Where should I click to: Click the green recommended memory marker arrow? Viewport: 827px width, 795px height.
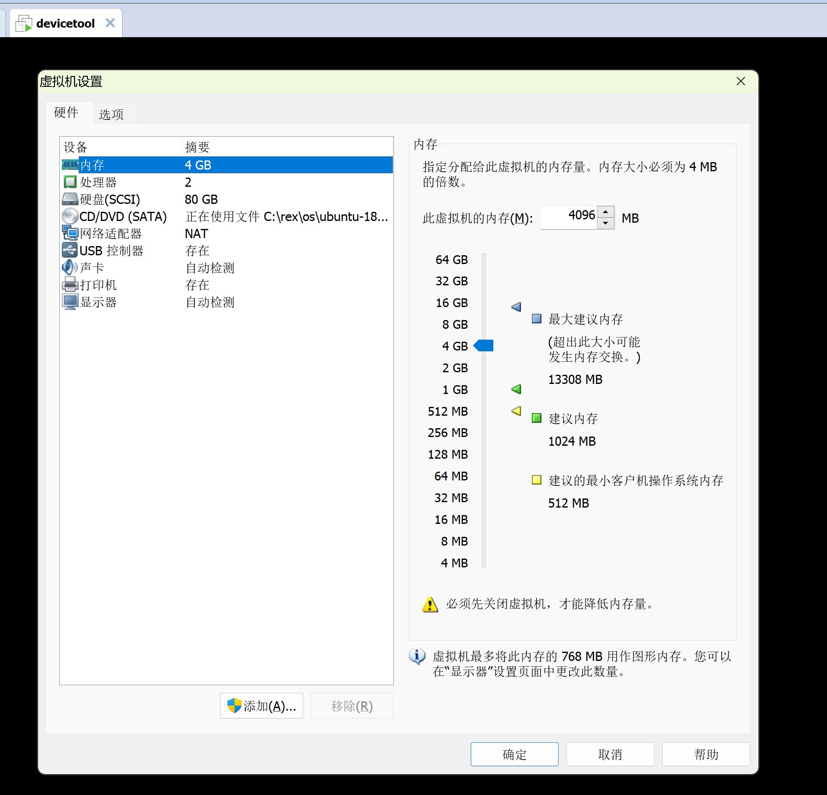(x=516, y=389)
